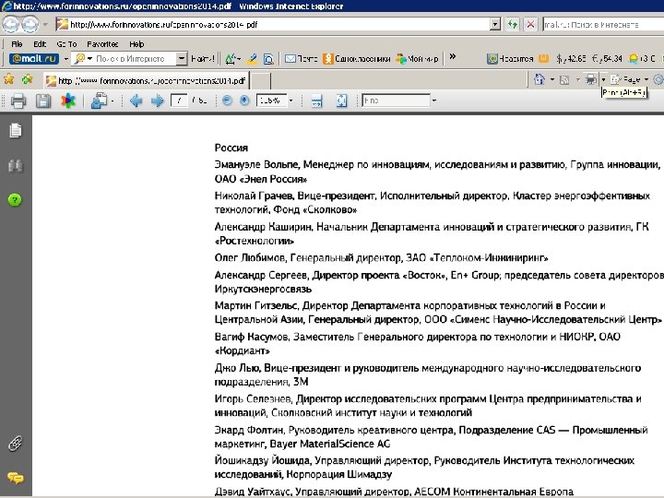
Task: Open the Page menu button
Action: point(629,79)
